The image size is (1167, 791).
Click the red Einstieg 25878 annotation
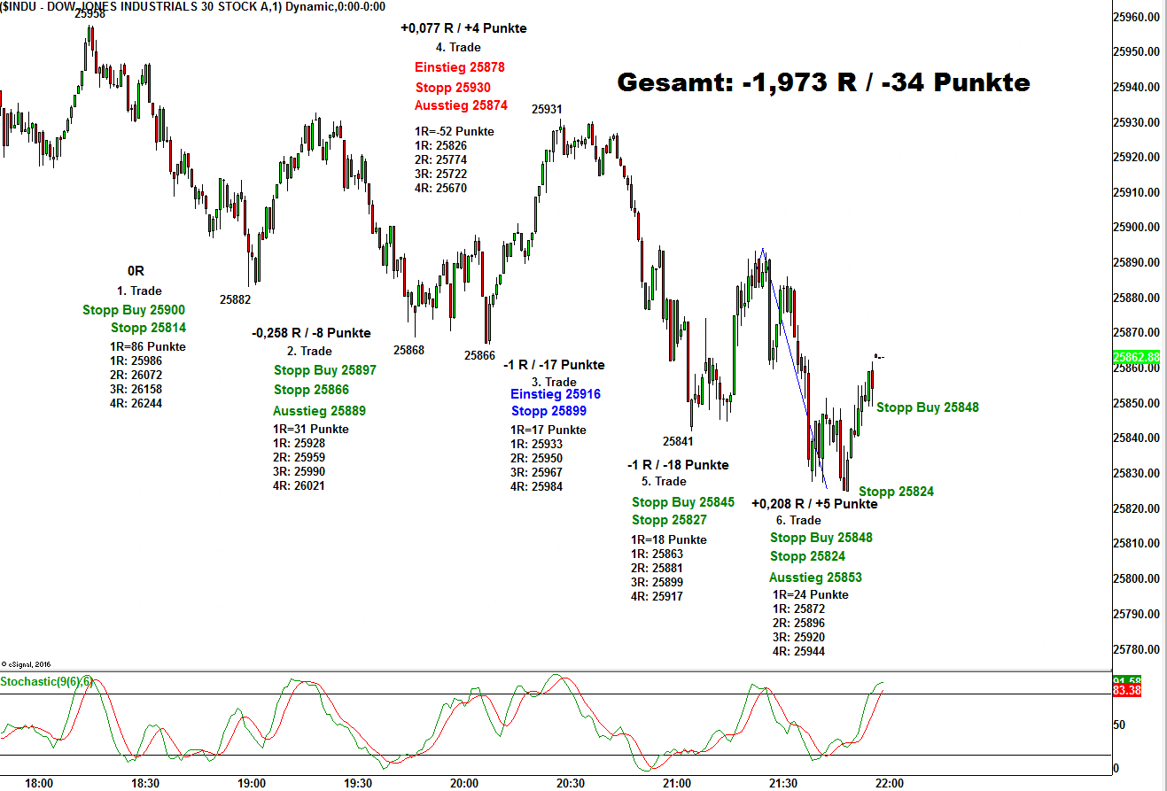(x=459, y=67)
